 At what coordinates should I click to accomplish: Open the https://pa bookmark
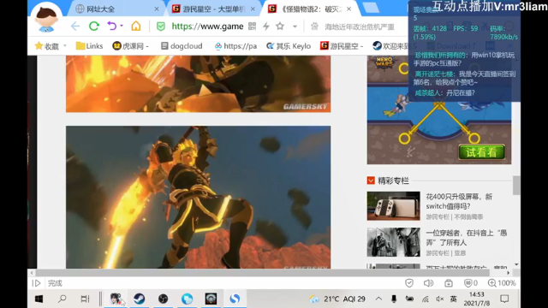235,45
